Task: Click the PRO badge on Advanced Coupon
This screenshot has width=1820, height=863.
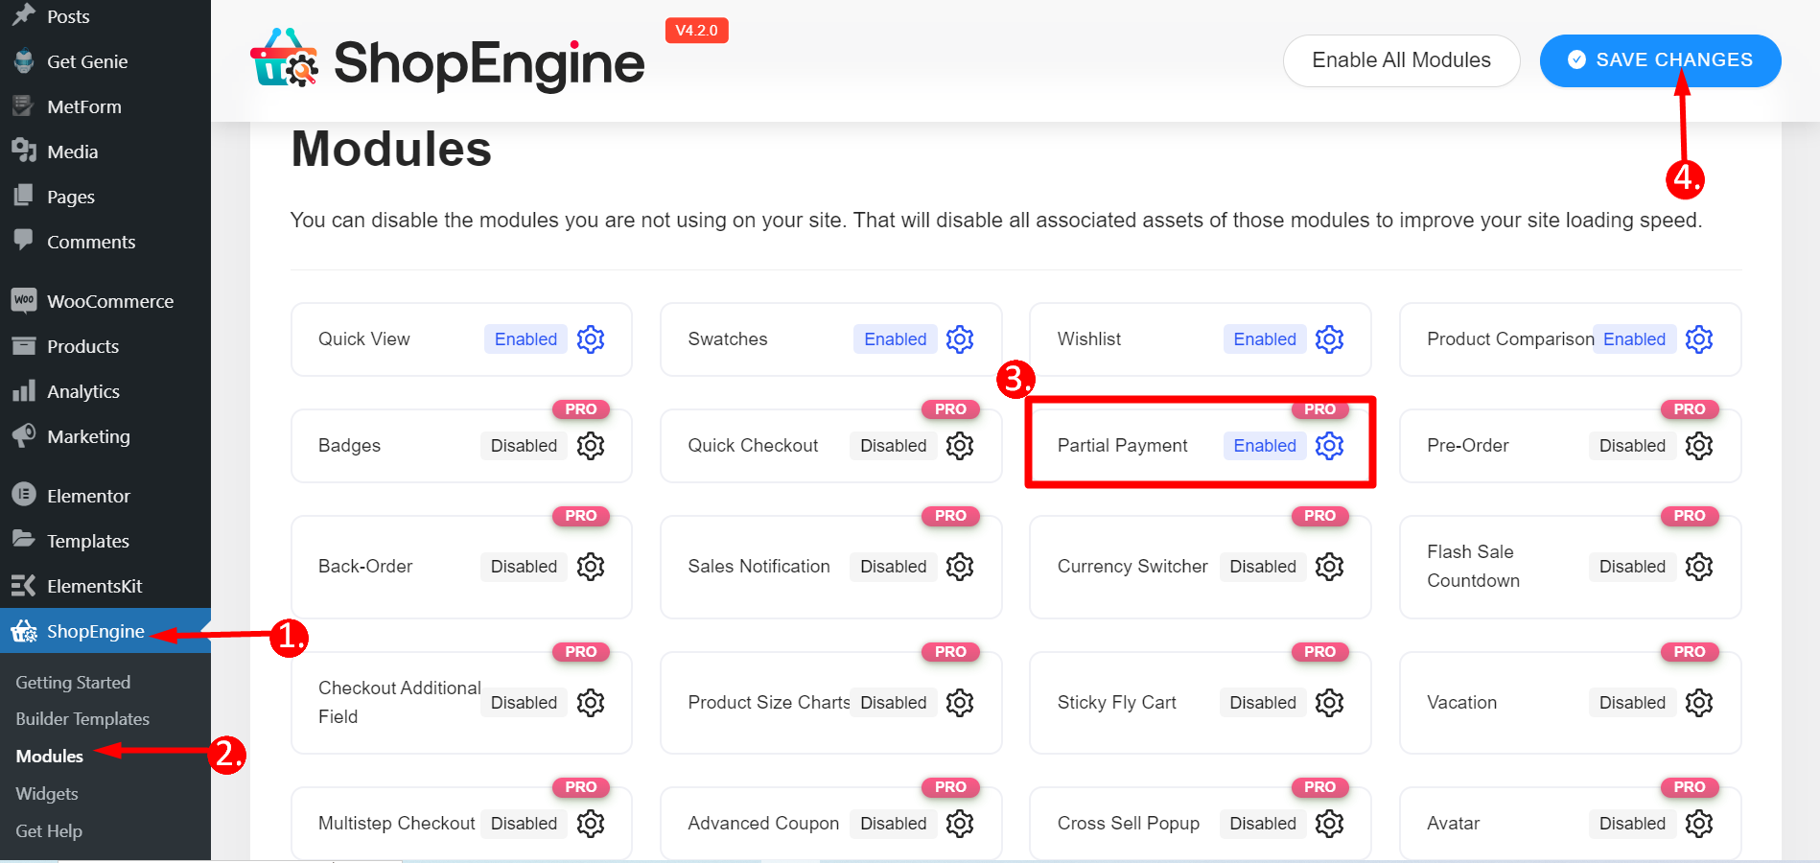Action: click(950, 786)
